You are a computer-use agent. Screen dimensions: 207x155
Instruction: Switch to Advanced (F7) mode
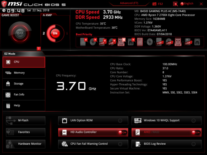[x=129, y=3]
